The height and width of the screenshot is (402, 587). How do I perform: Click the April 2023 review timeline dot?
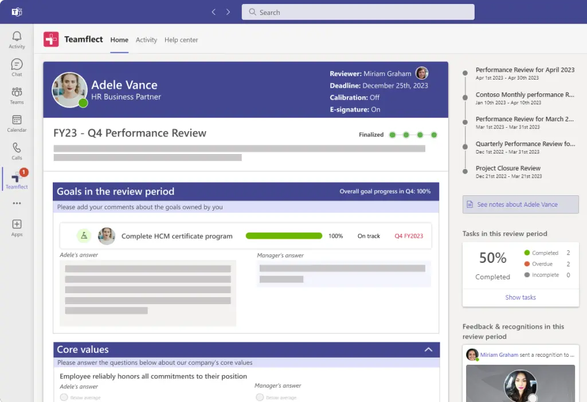coord(465,73)
